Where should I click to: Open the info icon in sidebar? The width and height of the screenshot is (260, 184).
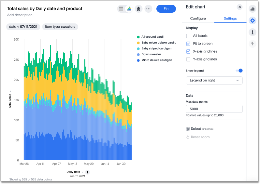[x=252, y=32]
